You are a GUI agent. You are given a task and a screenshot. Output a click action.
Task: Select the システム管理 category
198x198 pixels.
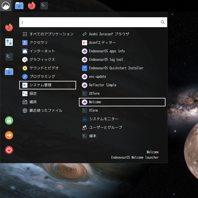pos(48,85)
